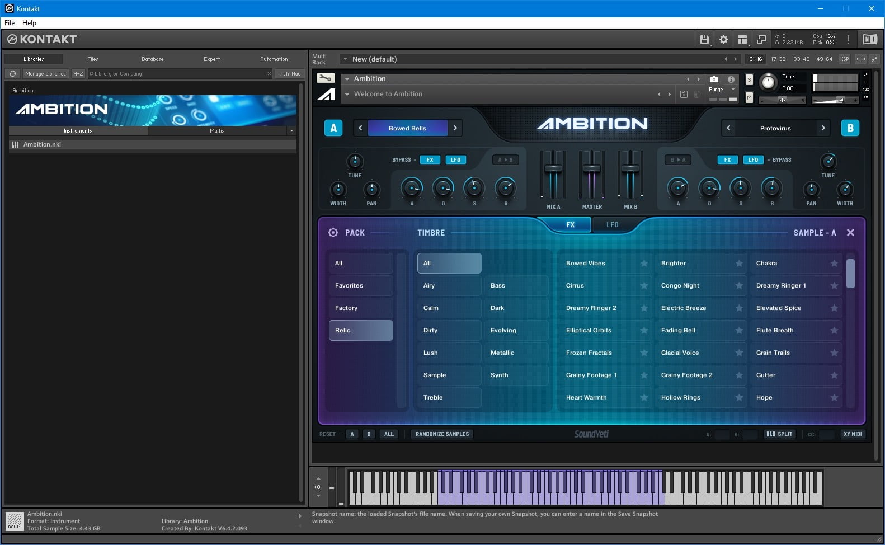
Task: Click the save floppy disk icon
Action: tap(704, 39)
